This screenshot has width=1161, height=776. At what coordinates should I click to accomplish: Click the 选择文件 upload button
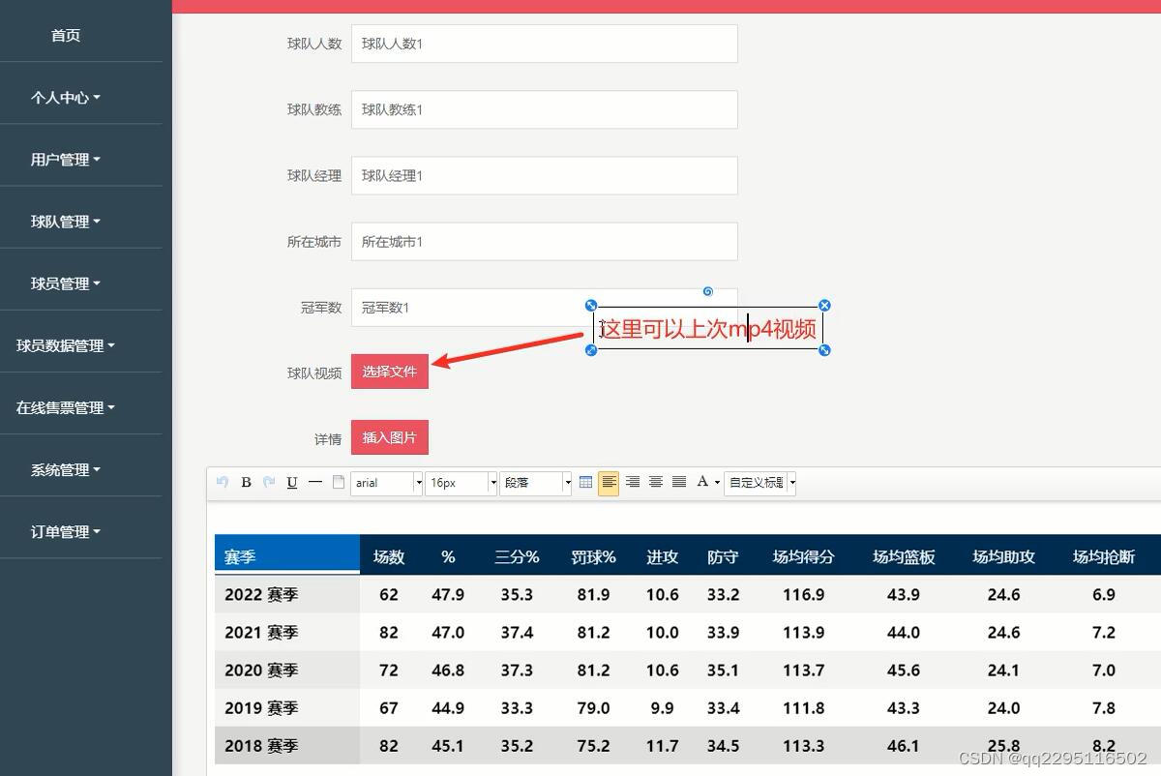pyautogui.click(x=389, y=372)
